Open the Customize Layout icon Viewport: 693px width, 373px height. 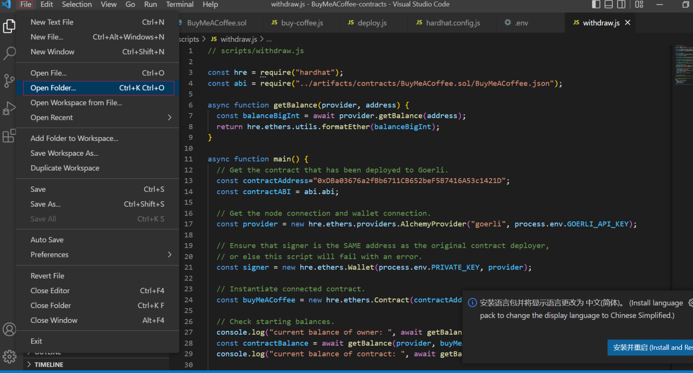[639, 5]
